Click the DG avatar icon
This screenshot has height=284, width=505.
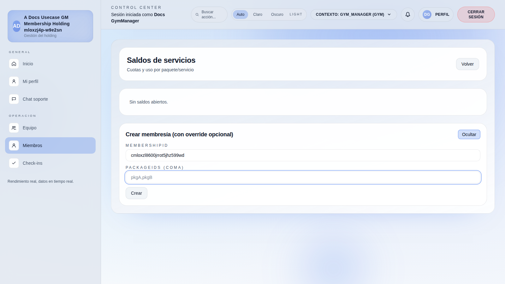427,15
